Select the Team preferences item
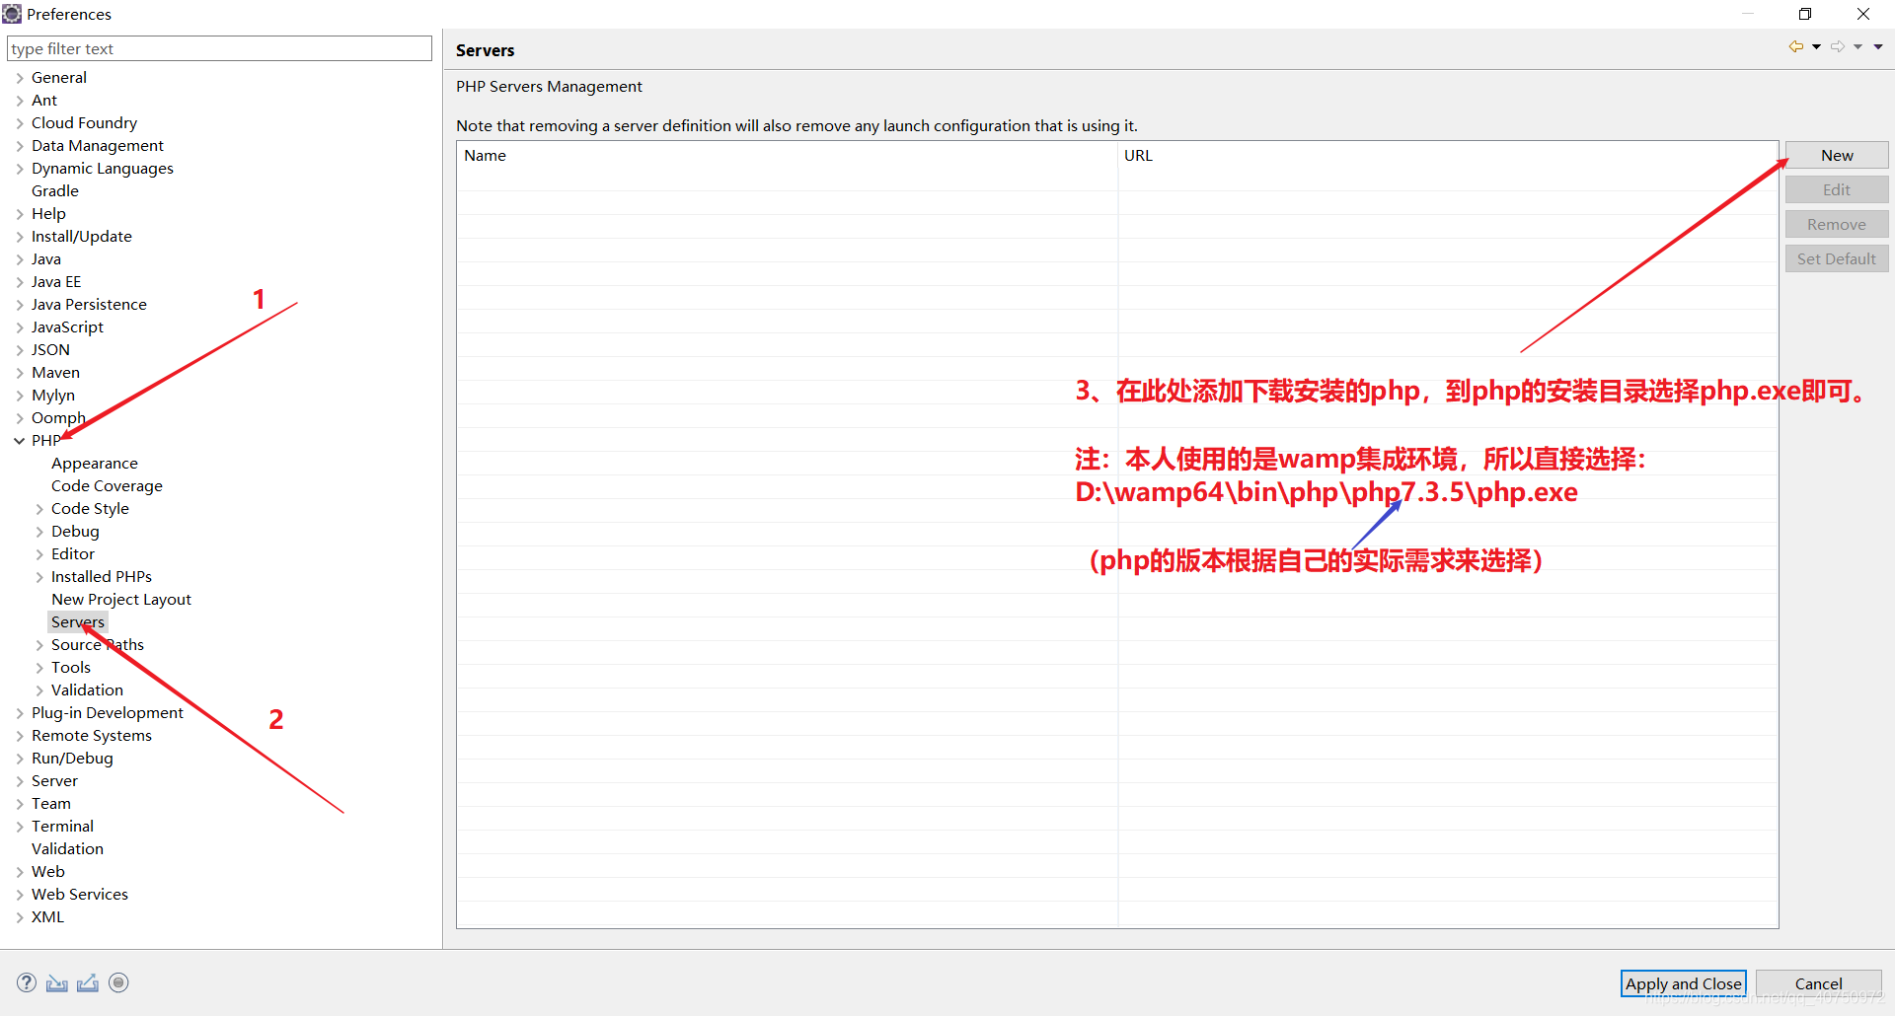This screenshot has height=1016, width=1895. (51, 804)
